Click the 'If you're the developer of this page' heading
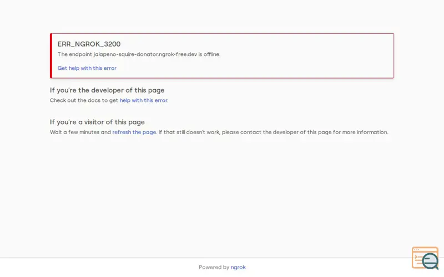The height and width of the screenshot is (277, 444). coord(107,90)
